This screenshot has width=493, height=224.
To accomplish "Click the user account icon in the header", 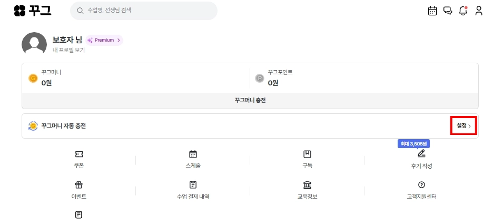I will pyautogui.click(x=479, y=11).
